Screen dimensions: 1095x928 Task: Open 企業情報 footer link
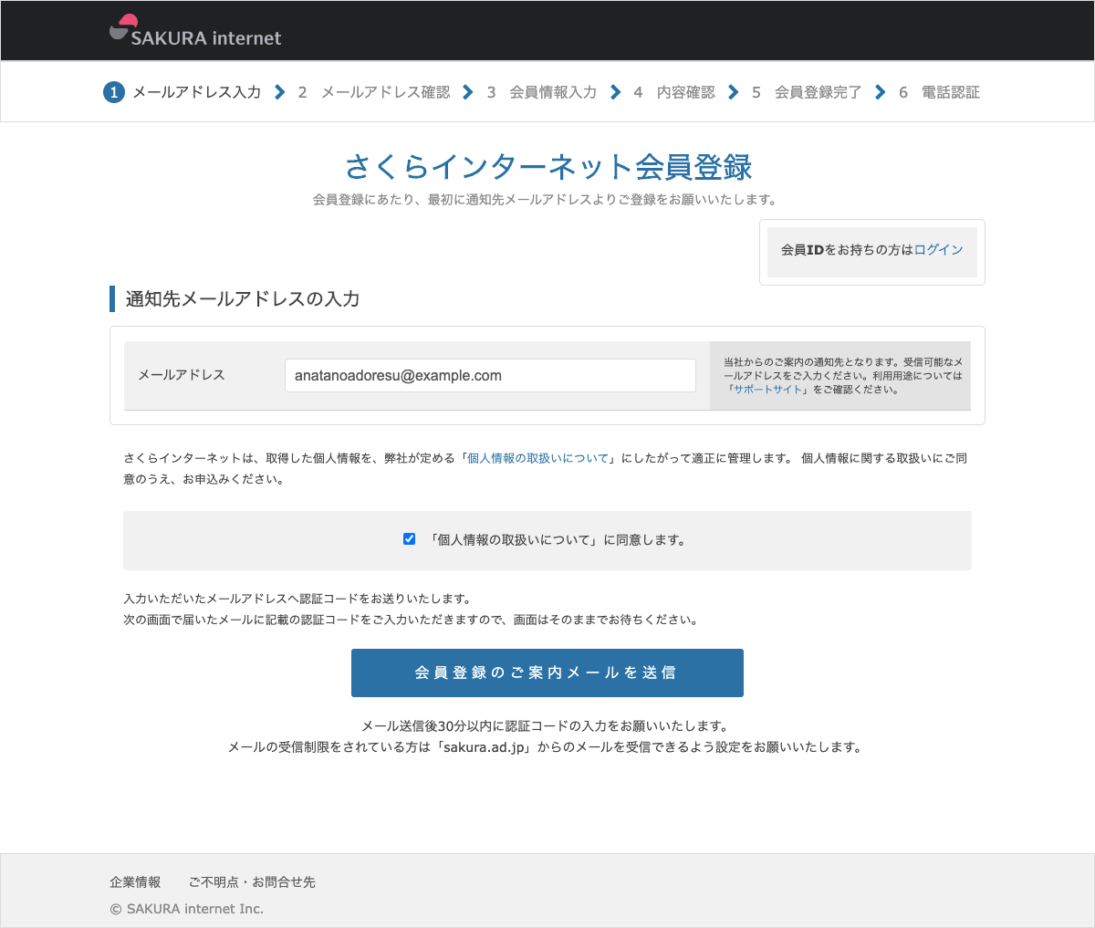pyautogui.click(x=135, y=882)
